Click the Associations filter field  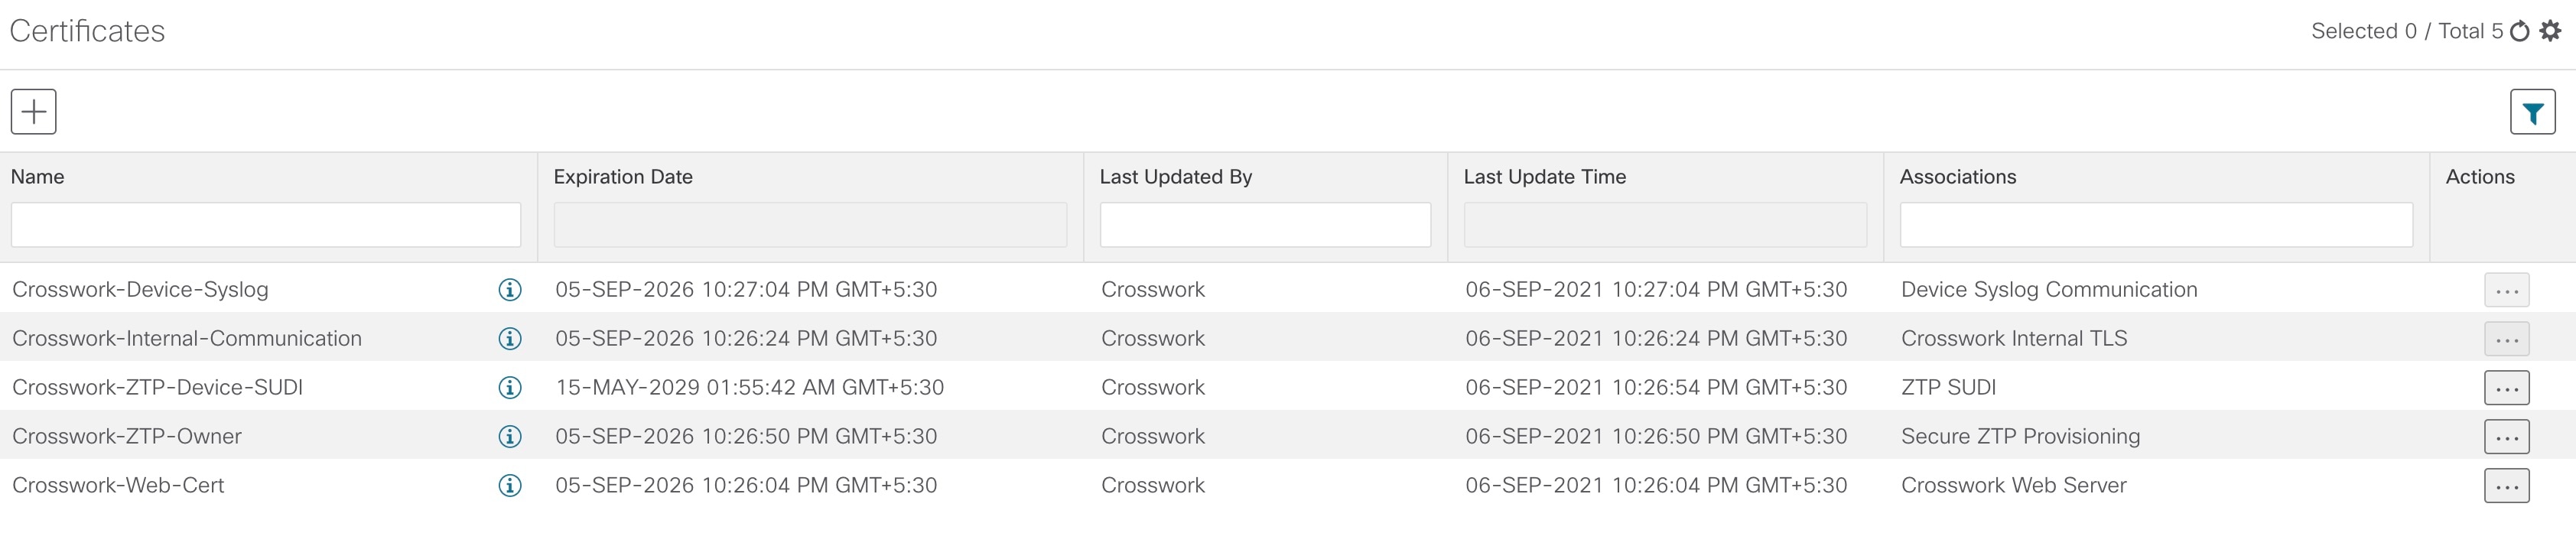(2156, 225)
